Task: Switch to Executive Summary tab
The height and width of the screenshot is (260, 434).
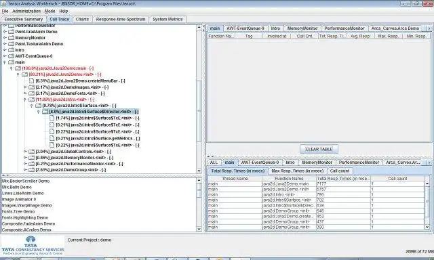Action: tap(24, 20)
